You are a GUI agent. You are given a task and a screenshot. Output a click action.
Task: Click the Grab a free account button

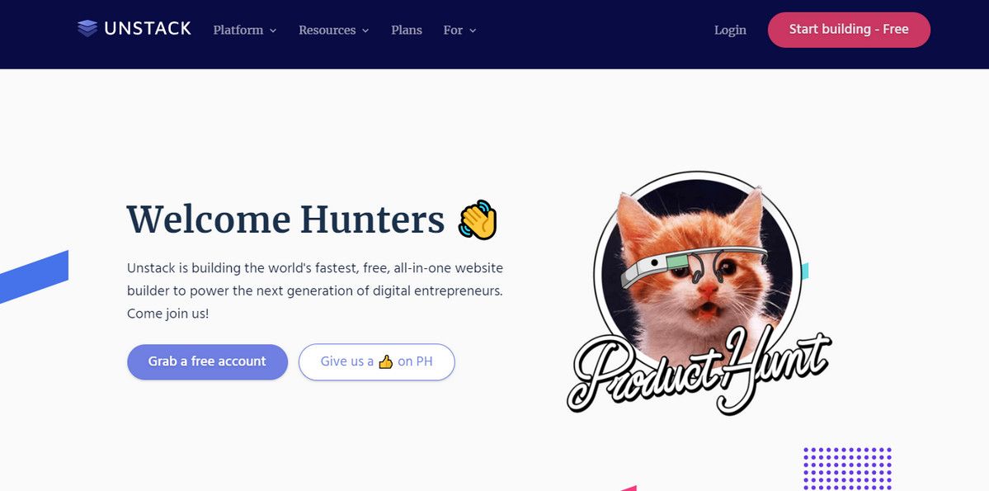[x=208, y=361]
